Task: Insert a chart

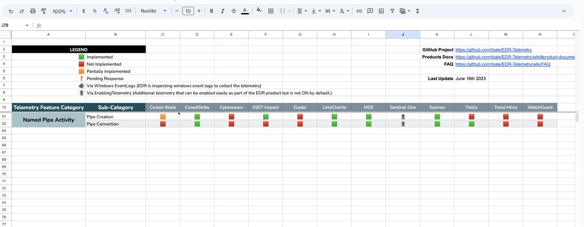Action: [x=381, y=11]
